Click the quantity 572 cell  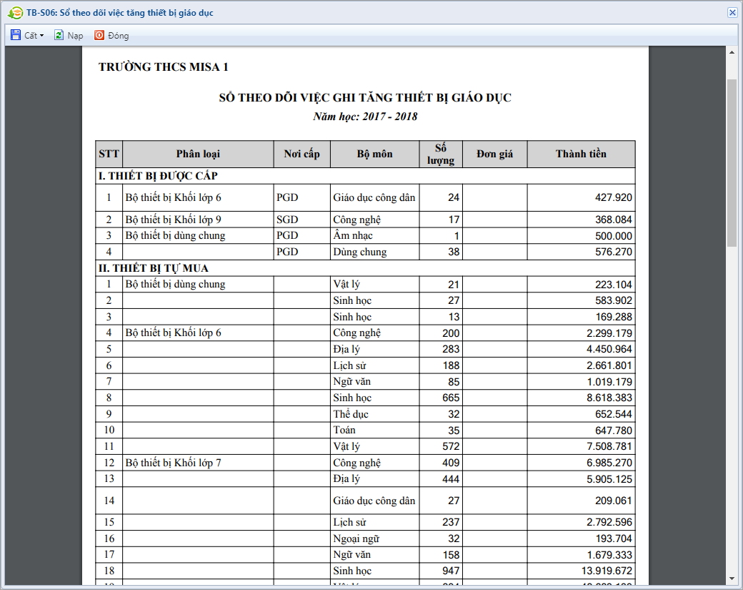point(442,446)
